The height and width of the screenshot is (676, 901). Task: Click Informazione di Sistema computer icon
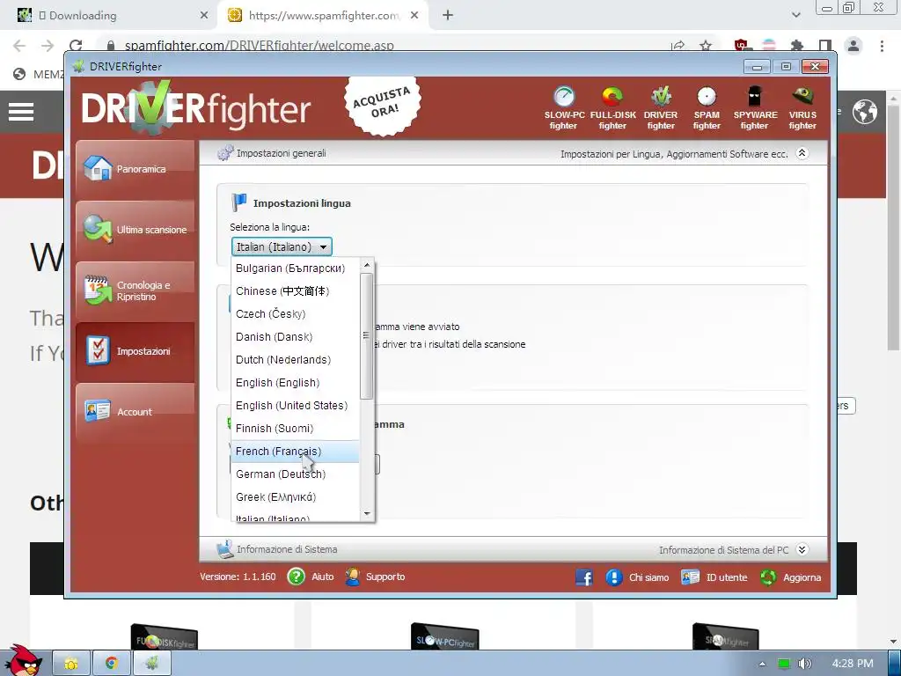[x=224, y=549]
